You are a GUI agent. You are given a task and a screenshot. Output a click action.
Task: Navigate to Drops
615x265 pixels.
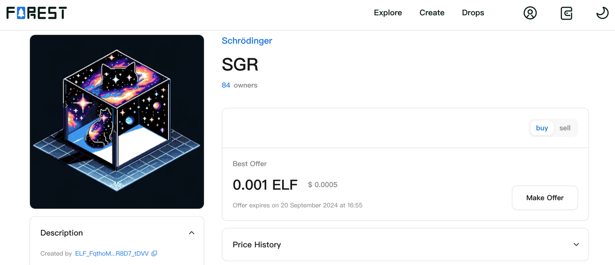point(473,13)
